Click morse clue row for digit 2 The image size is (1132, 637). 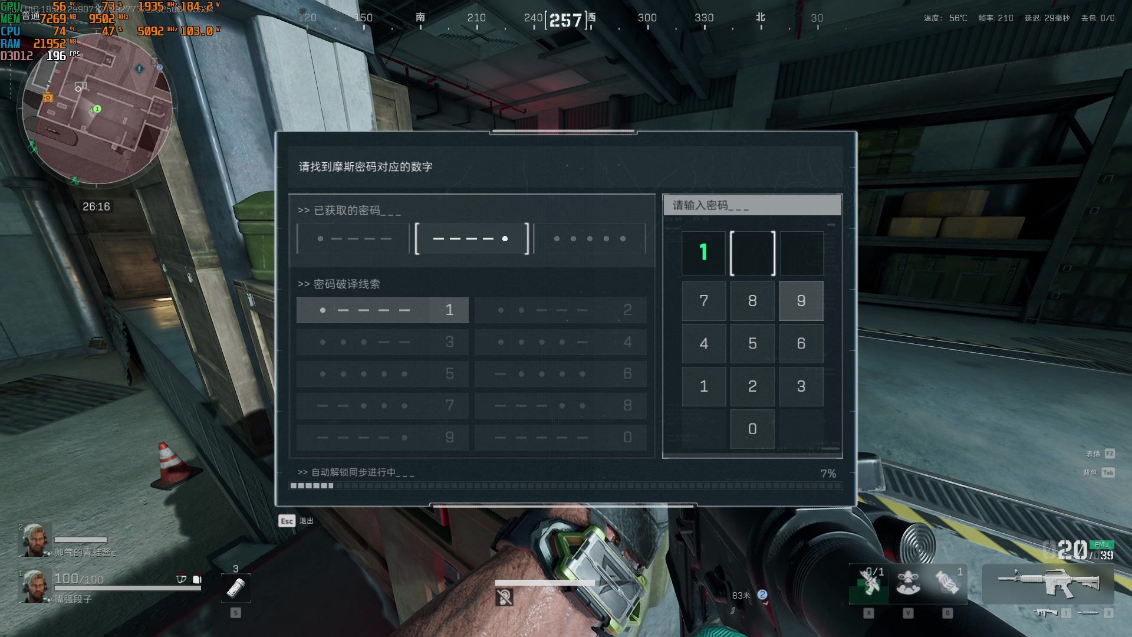(x=561, y=310)
